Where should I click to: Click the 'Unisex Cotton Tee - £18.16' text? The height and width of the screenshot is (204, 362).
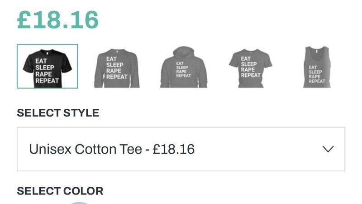[x=112, y=149]
